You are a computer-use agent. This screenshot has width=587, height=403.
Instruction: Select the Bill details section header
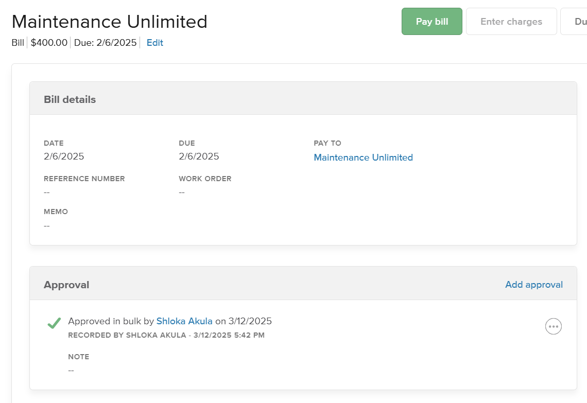coord(70,99)
